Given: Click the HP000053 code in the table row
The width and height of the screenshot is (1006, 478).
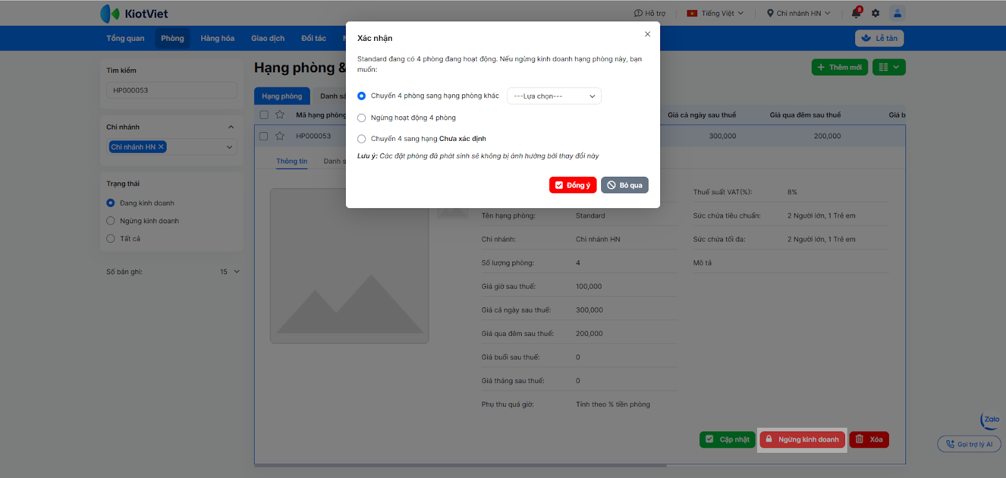Looking at the screenshot, I should 313,136.
